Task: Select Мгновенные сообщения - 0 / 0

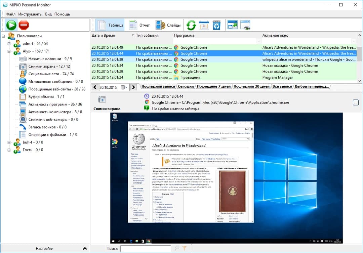Action: pos(55,82)
